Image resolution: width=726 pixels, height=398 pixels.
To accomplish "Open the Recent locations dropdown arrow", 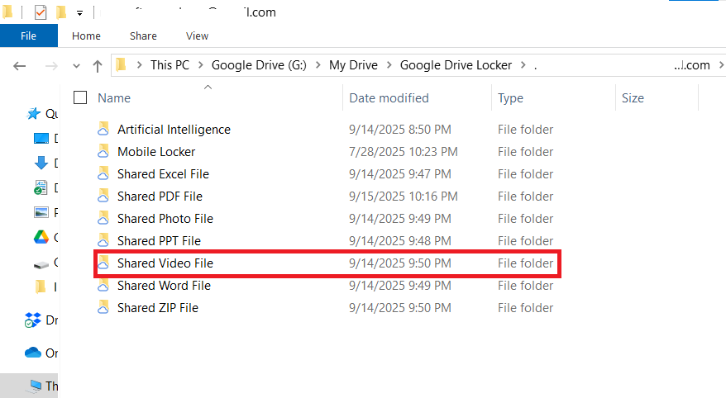I will point(76,65).
